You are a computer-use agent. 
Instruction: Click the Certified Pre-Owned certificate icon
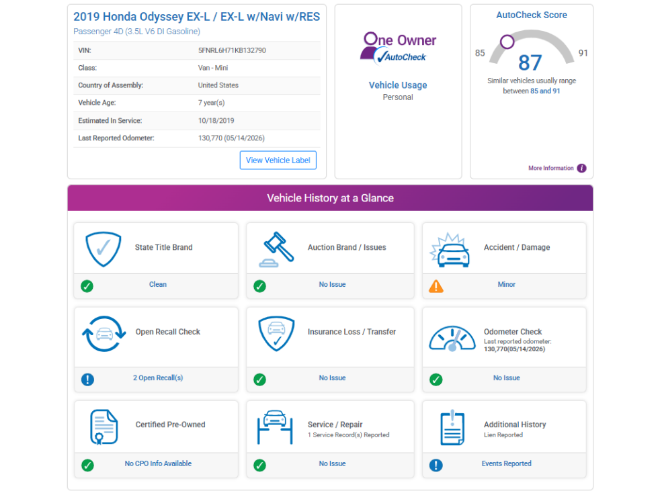pos(104,427)
